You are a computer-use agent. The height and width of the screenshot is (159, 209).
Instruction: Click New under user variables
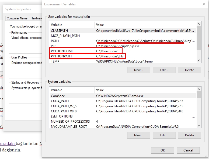[x=138, y=70]
